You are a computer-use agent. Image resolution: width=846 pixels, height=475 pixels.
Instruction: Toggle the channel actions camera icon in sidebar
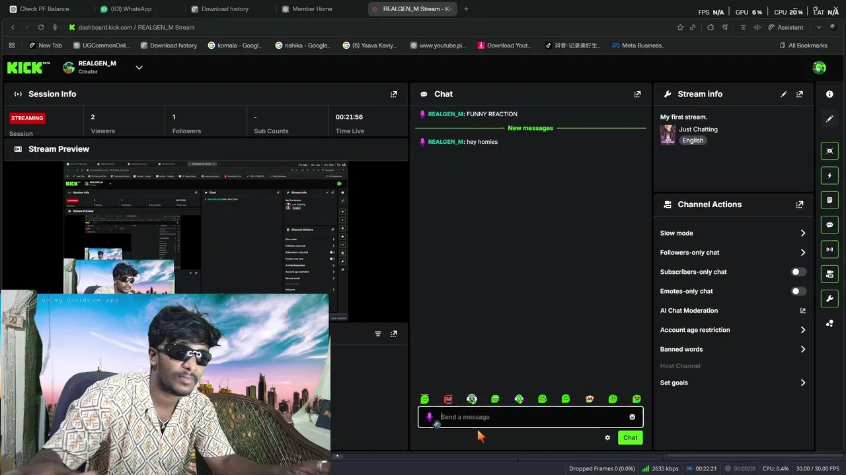[829, 274]
